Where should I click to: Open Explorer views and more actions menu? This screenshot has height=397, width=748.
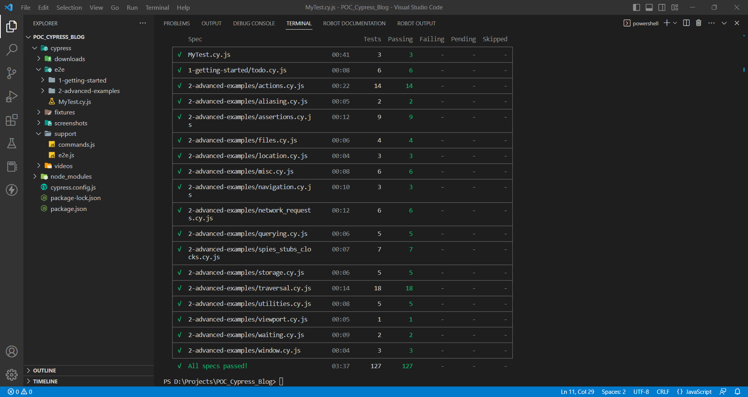click(x=143, y=23)
